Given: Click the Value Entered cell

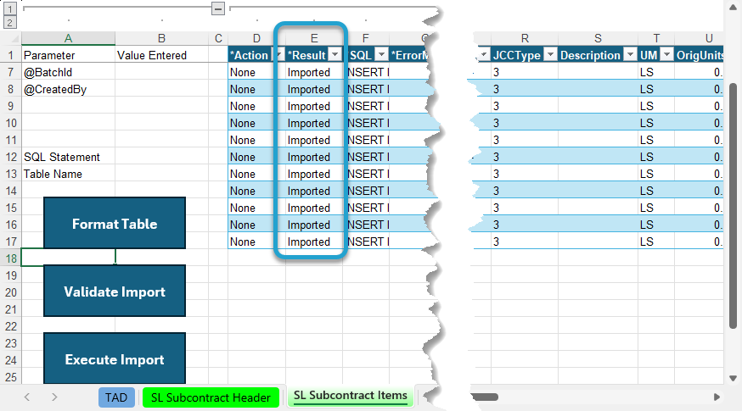Looking at the screenshot, I should pos(161,55).
